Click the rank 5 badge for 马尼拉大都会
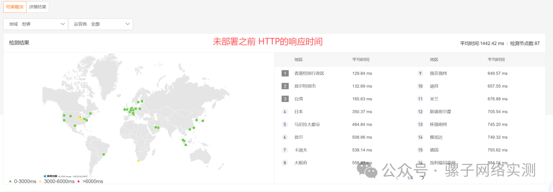553x192 pixels. pos(285,125)
